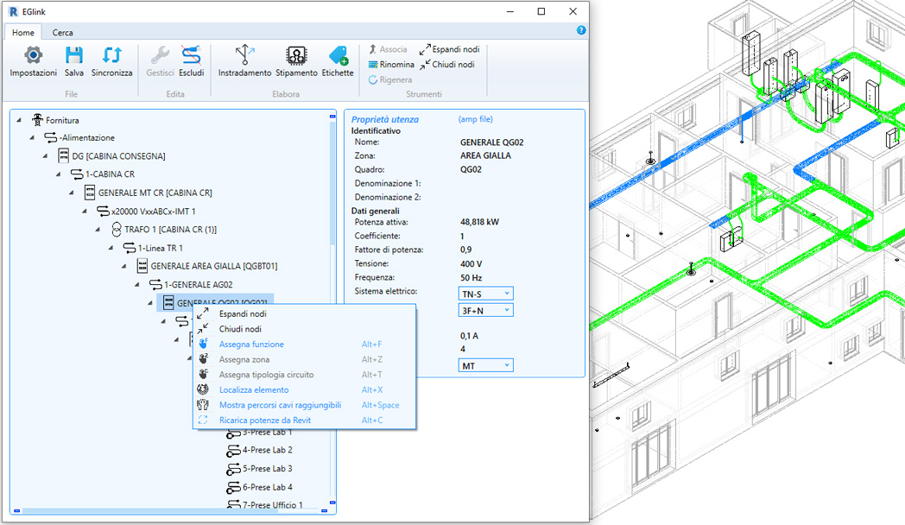Select tree row 6-Prese Lab 4
This screenshot has height=525, width=905.
(x=260, y=487)
